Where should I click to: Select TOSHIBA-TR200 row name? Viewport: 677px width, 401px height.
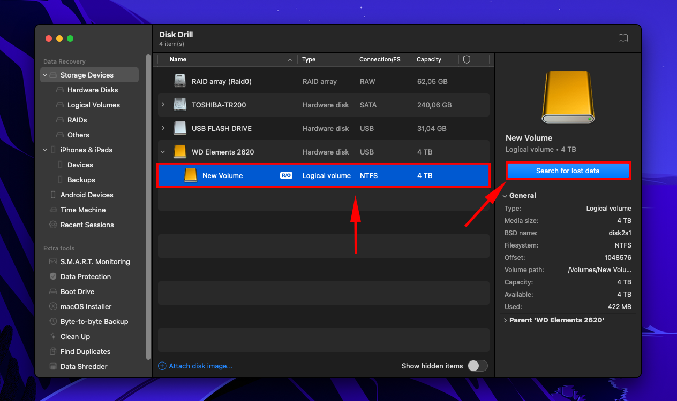pos(219,105)
